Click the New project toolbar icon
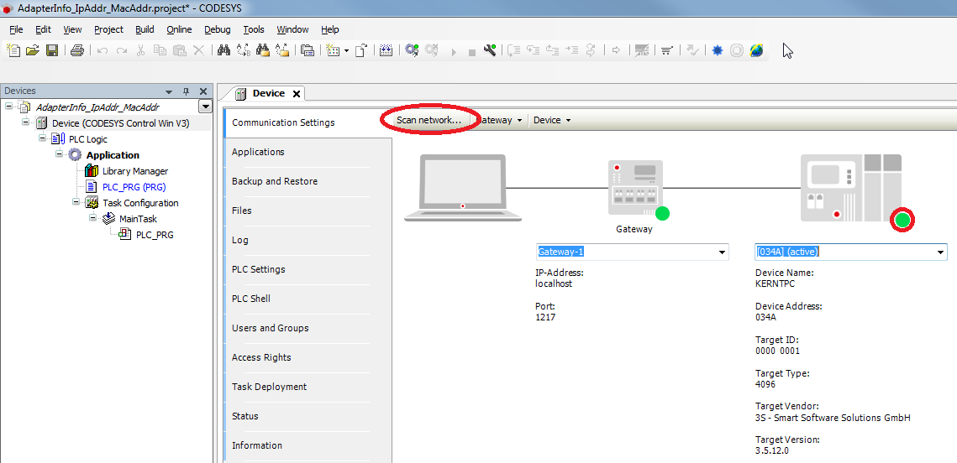957x463 pixels. pos(13,50)
